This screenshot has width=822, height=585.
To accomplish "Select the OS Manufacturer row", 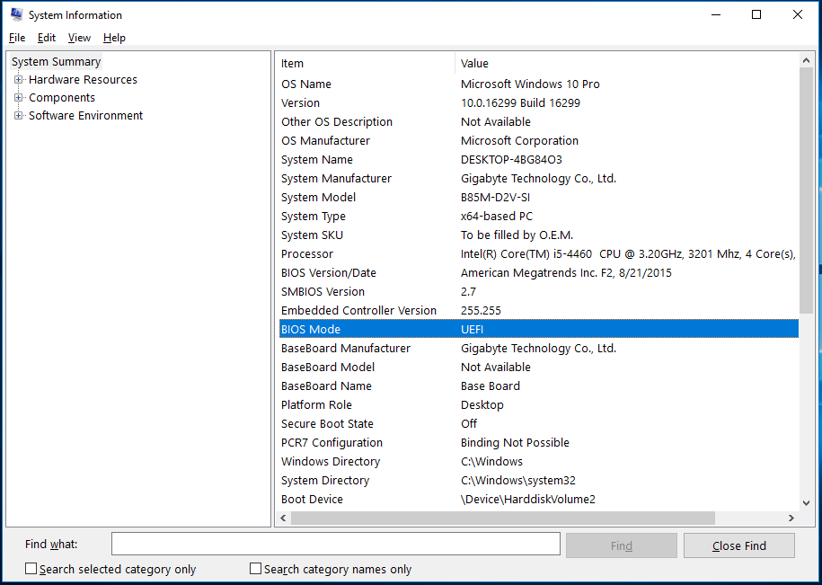I will coord(538,140).
